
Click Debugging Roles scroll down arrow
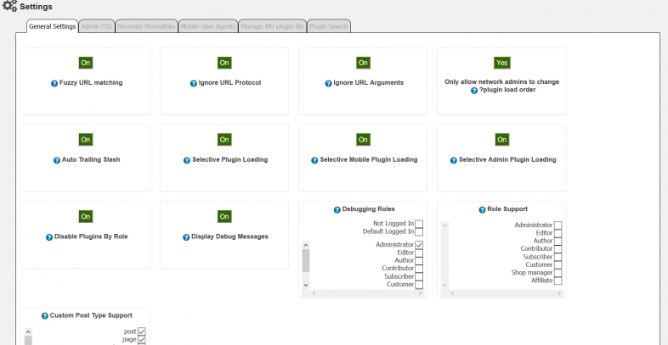click(305, 285)
